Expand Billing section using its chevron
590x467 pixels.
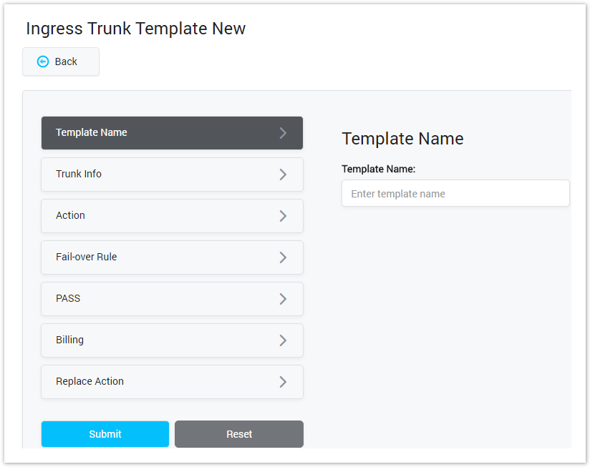click(283, 340)
